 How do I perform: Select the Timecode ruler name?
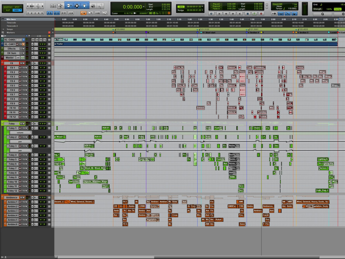(11, 23)
